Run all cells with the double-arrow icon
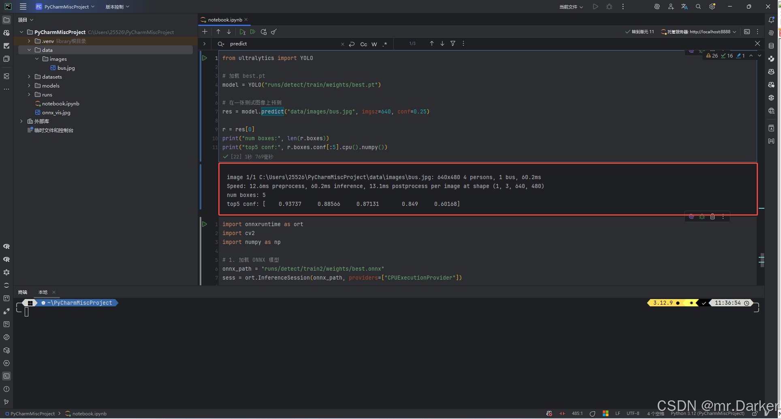Screen dimensions: 781x419 tap(252, 32)
